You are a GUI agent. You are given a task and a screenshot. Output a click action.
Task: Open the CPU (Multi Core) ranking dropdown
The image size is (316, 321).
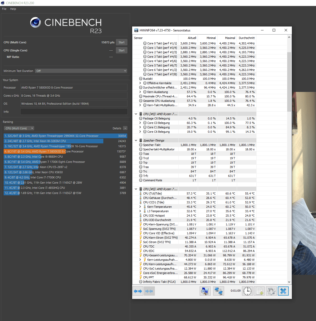pos(19,128)
